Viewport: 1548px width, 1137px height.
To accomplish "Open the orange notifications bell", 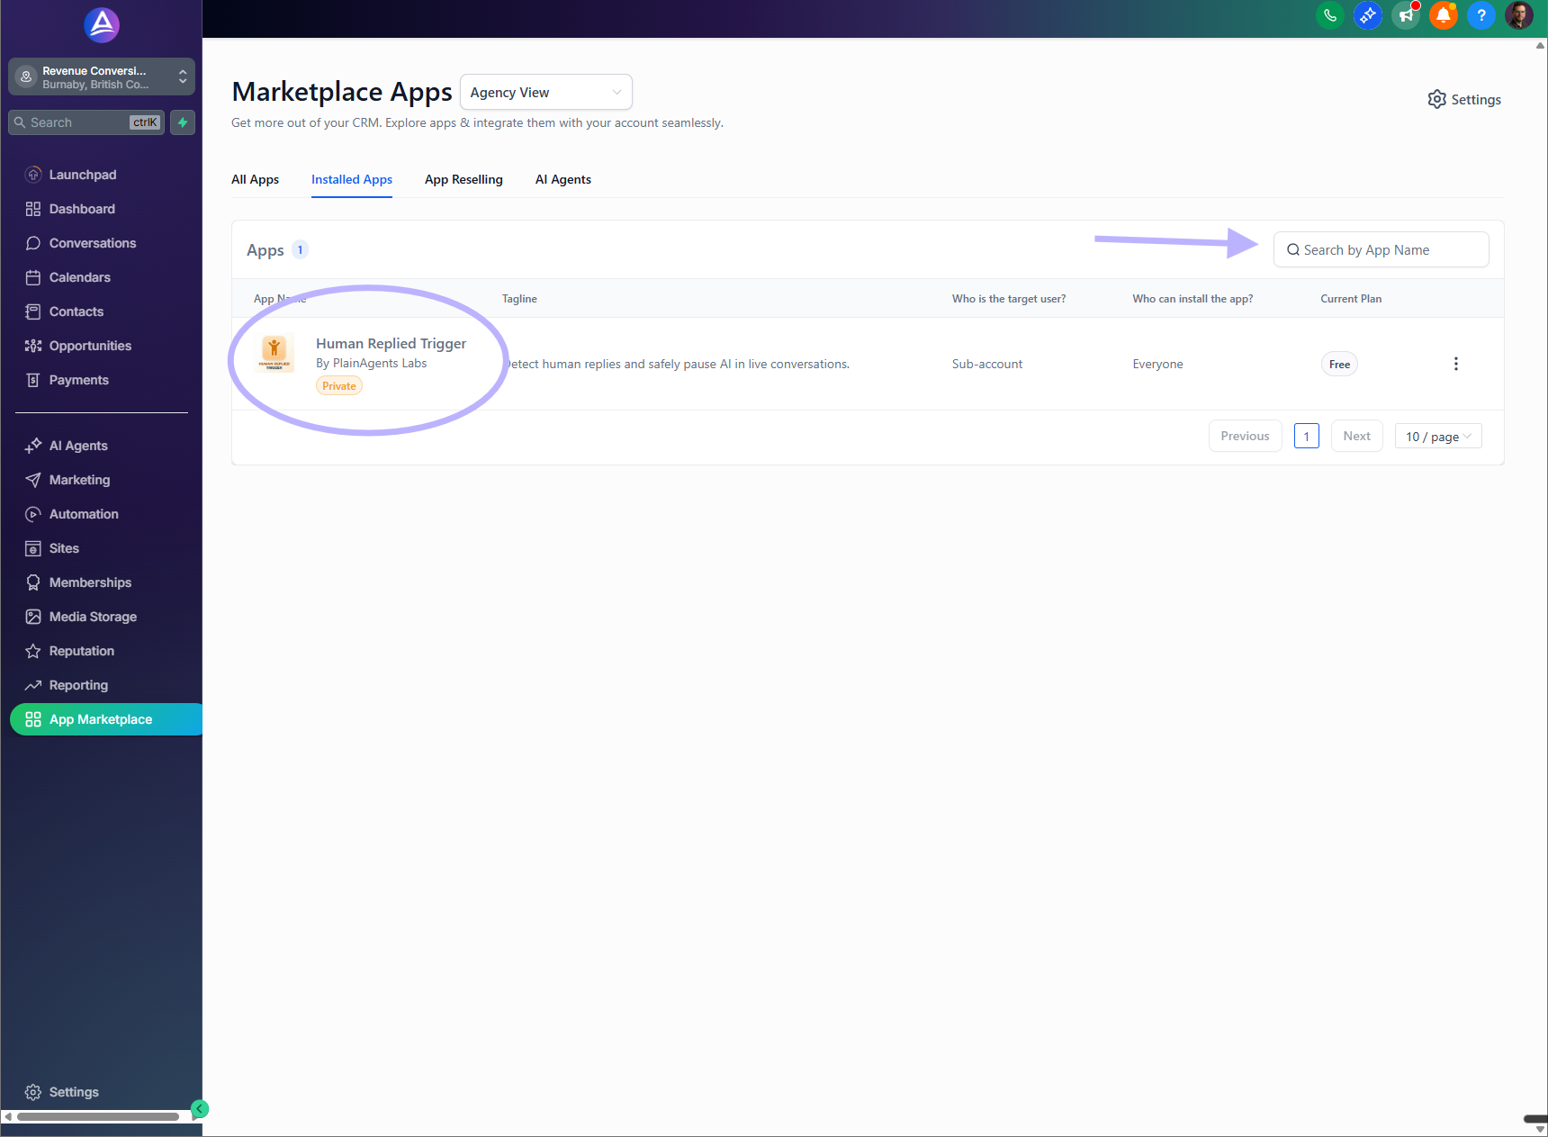I will (x=1443, y=15).
